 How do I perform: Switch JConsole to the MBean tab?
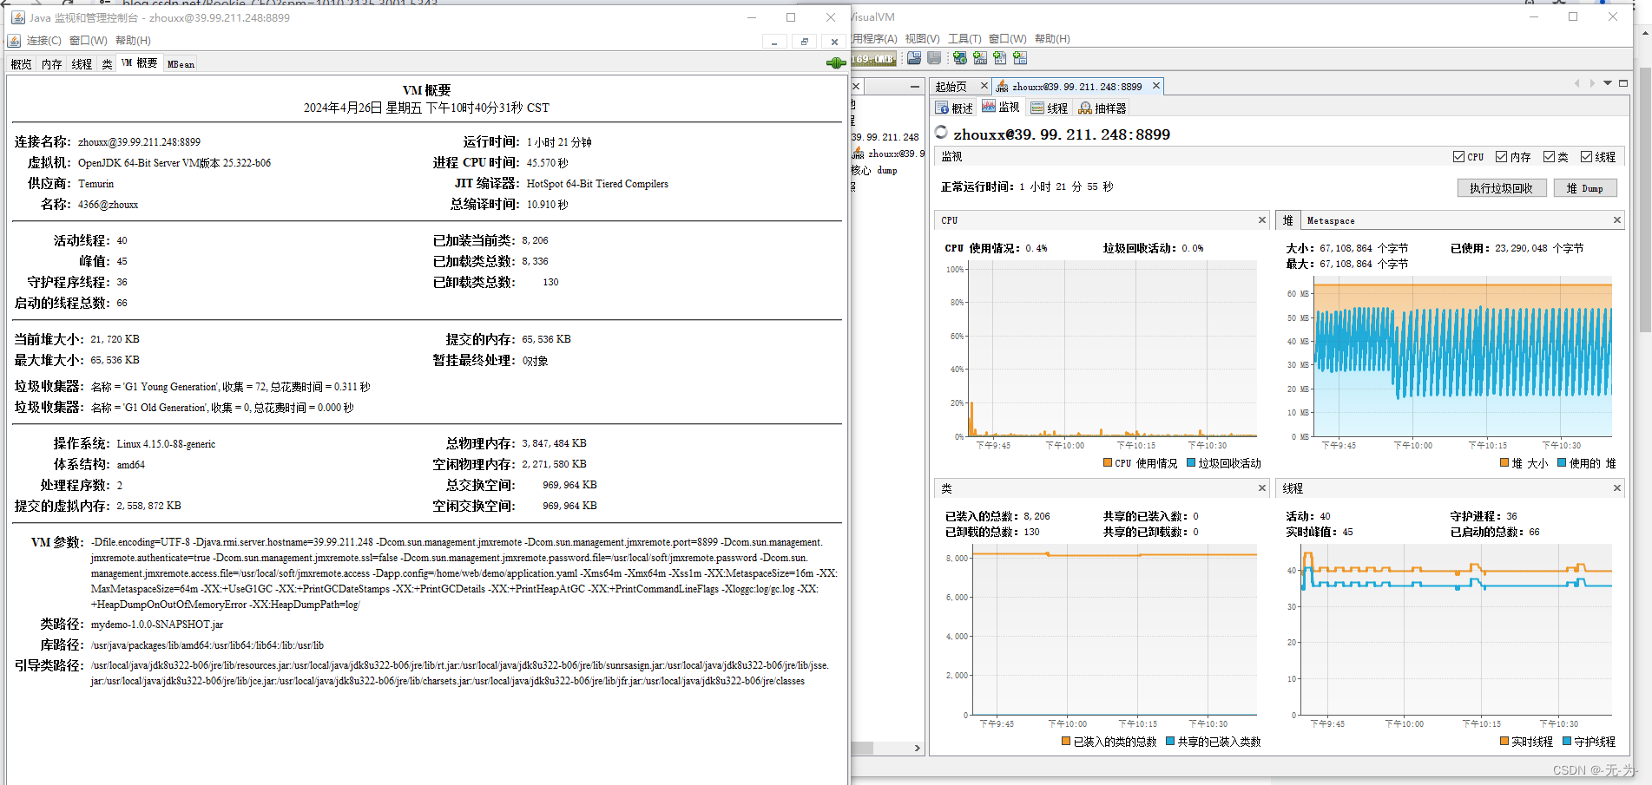pos(180,62)
